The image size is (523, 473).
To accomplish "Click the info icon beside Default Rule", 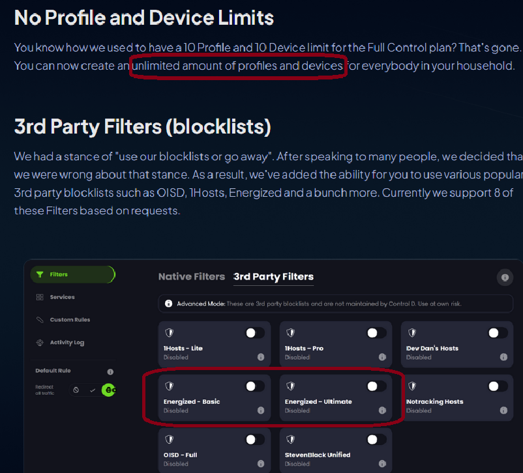I will click(110, 371).
